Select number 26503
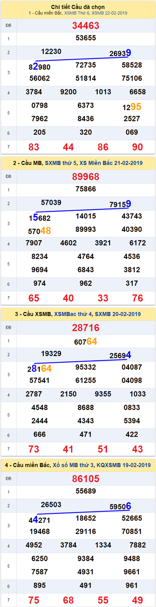The image size is (156, 607). (51, 505)
